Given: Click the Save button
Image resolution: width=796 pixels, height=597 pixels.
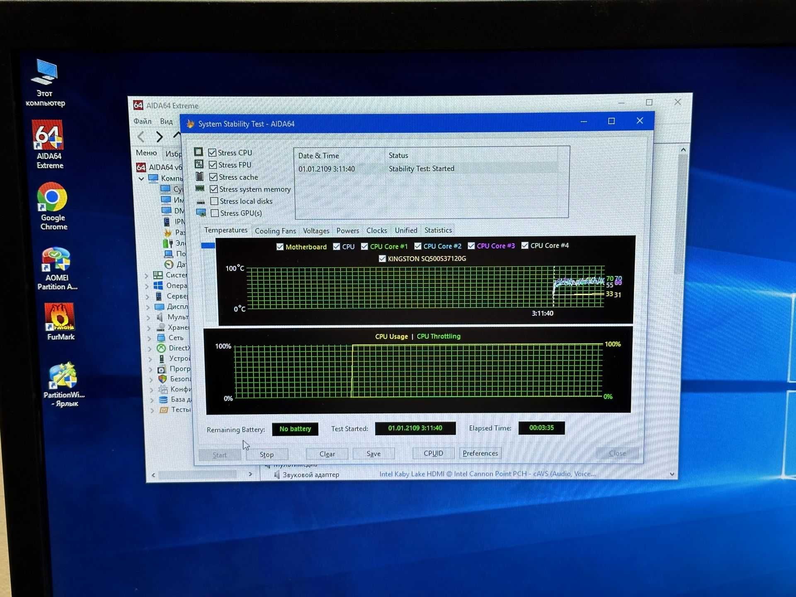Looking at the screenshot, I should coord(373,454).
